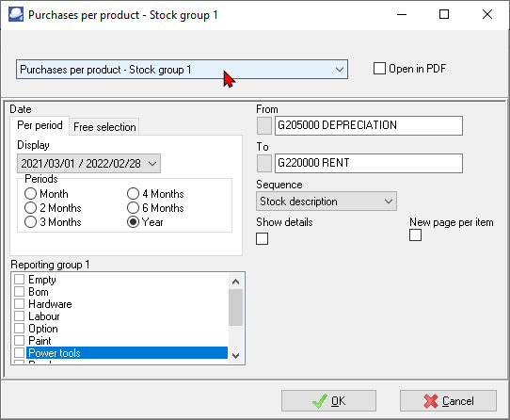This screenshot has height=420, width=510.
Task: Check the Labour reporting group
Action: [x=20, y=315]
